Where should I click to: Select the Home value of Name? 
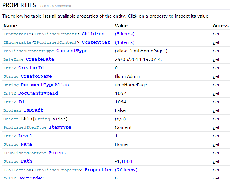121,144
